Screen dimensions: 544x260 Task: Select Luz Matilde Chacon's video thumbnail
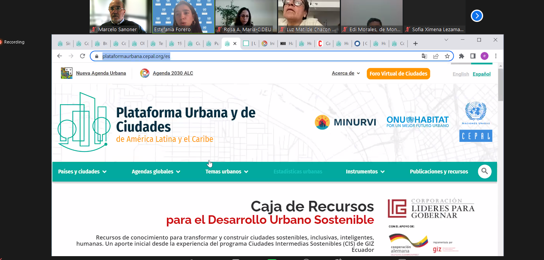309,17
